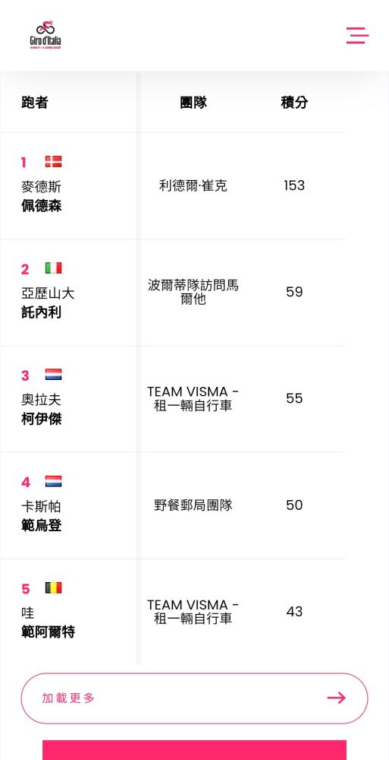The height and width of the screenshot is (760, 389).
Task: Click the Denmark flag icon
Action: pyautogui.click(x=54, y=161)
